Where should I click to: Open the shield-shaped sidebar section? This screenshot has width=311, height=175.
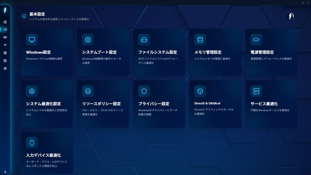pos(5,53)
